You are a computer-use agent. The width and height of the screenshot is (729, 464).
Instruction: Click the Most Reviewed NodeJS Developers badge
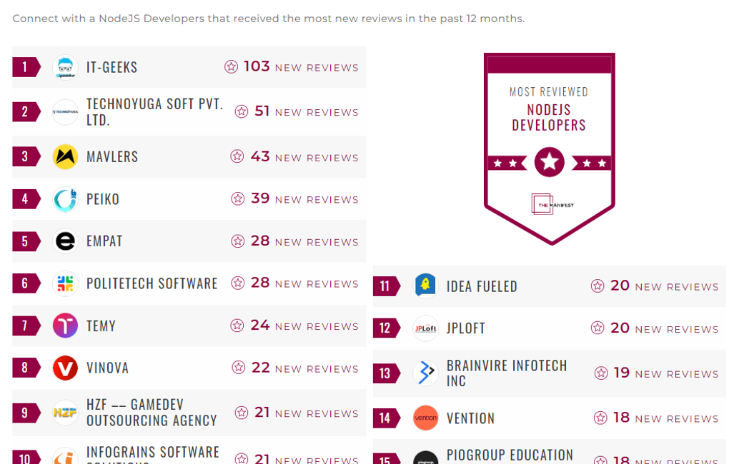click(x=549, y=148)
